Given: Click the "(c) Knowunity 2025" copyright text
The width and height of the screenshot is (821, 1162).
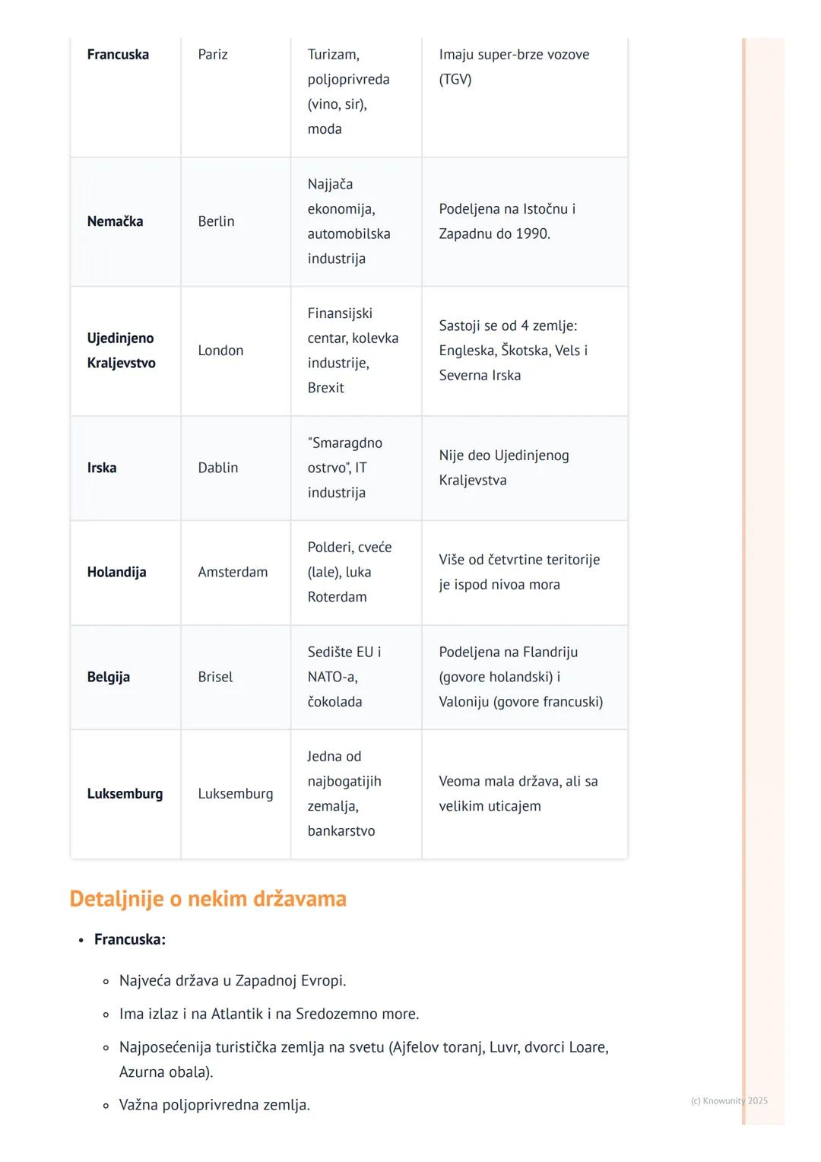Looking at the screenshot, I should click(x=729, y=1100).
